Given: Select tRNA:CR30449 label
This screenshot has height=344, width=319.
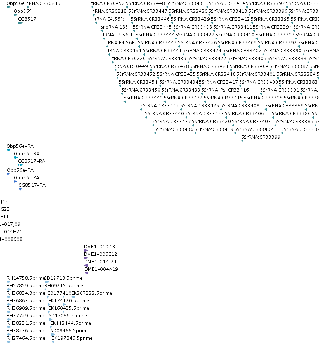Looking at the screenshot, I should (x=131, y=66).
